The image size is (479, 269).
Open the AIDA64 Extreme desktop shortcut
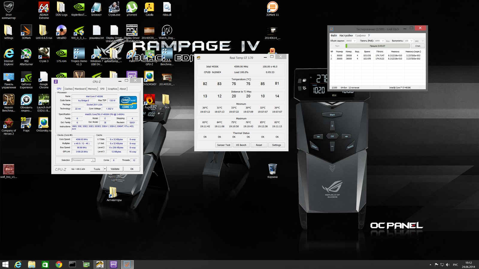(x=44, y=10)
